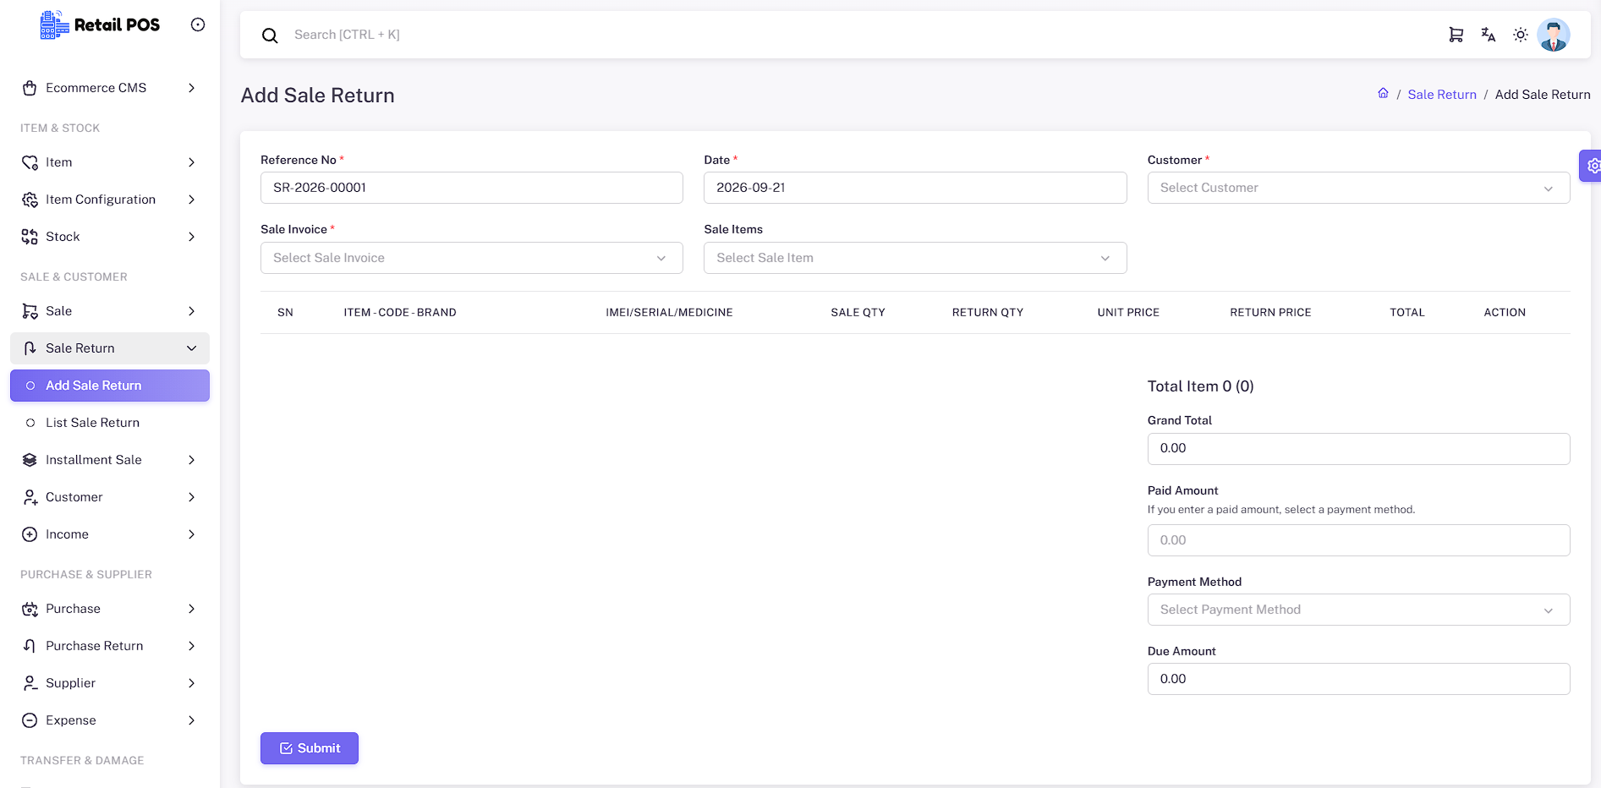1601x788 pixels.
Task: Follow the Sale Return breadcrumb link
Action: click(1442, 95)
